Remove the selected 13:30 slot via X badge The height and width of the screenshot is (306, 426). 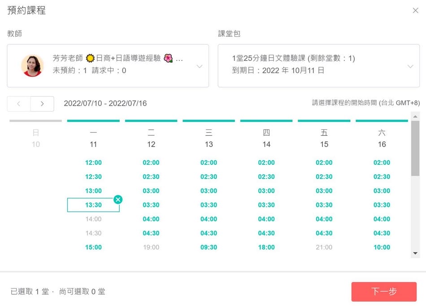(118, 199)
